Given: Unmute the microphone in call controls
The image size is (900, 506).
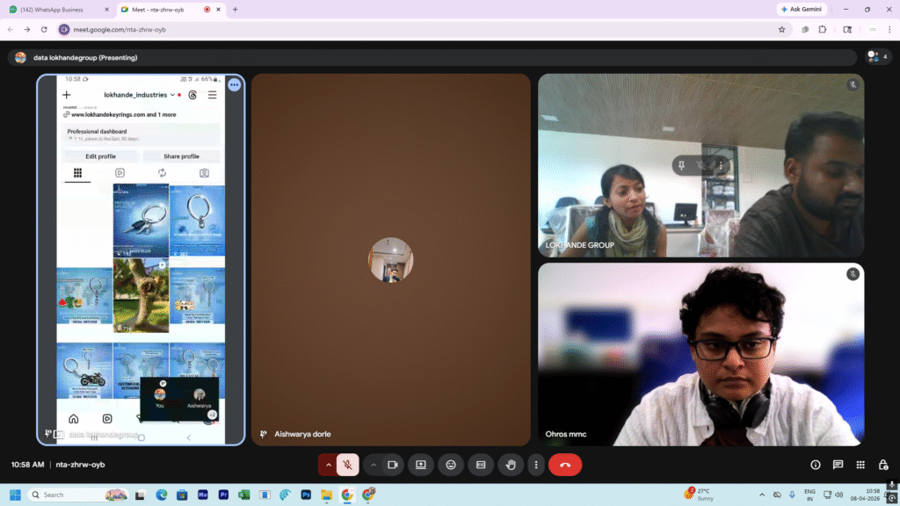Looking at the screenshot, I should pyautogui.click(x=348, y=465).
